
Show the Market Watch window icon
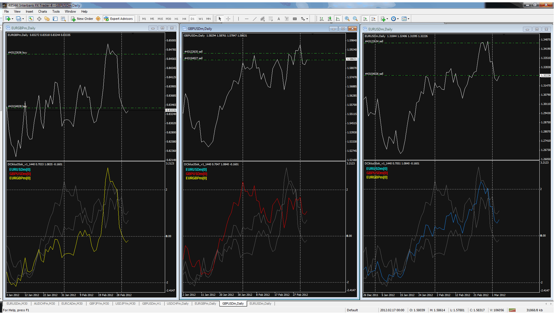(31, 19)
